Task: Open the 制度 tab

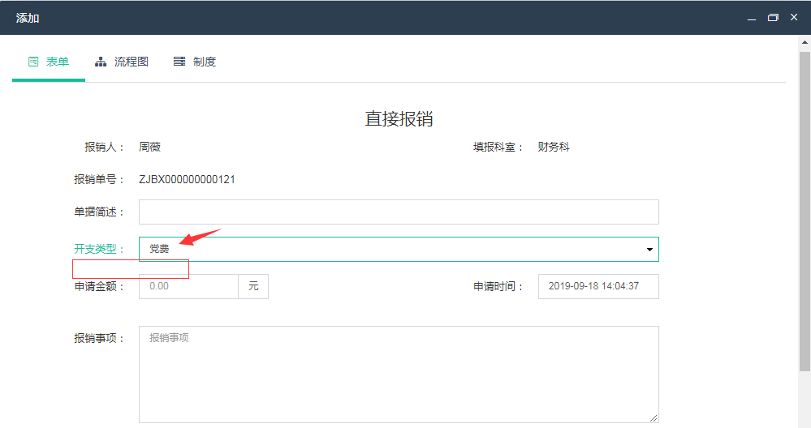Action: pos(195,62)
